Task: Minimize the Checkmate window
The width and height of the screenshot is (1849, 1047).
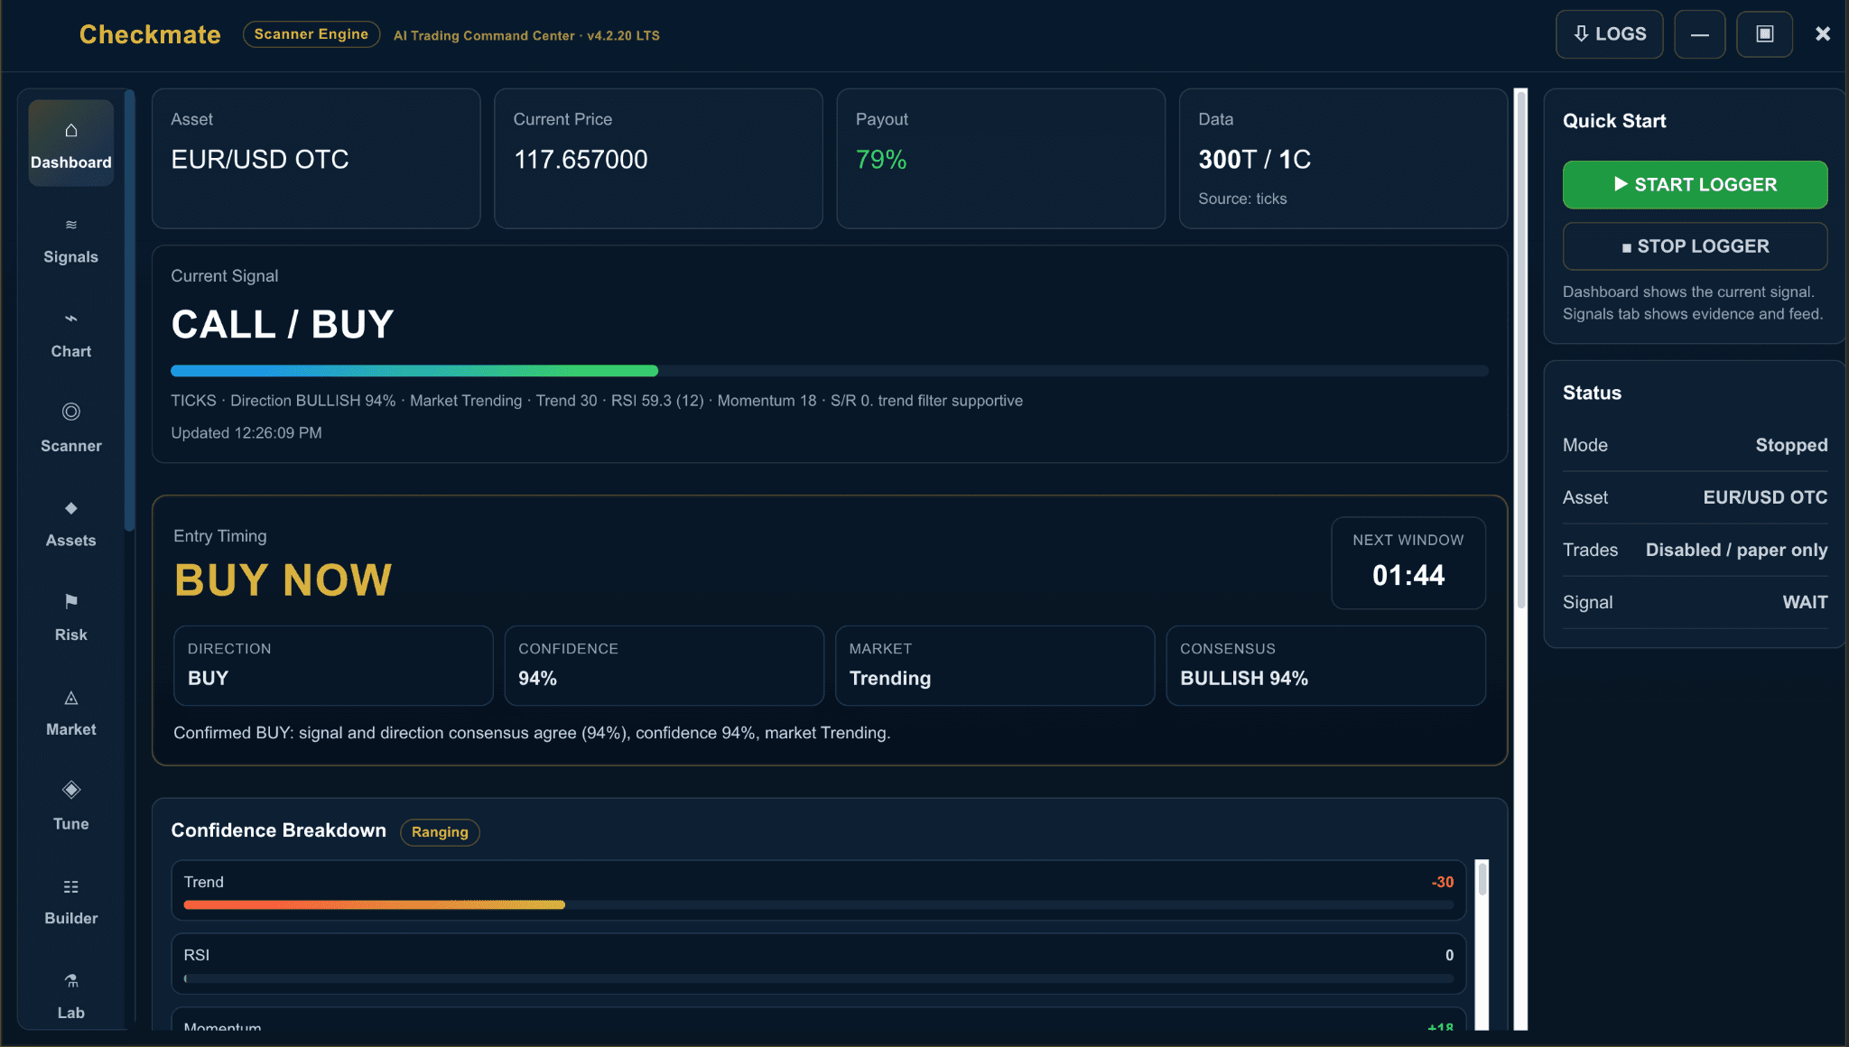Action: [1699, 34]
